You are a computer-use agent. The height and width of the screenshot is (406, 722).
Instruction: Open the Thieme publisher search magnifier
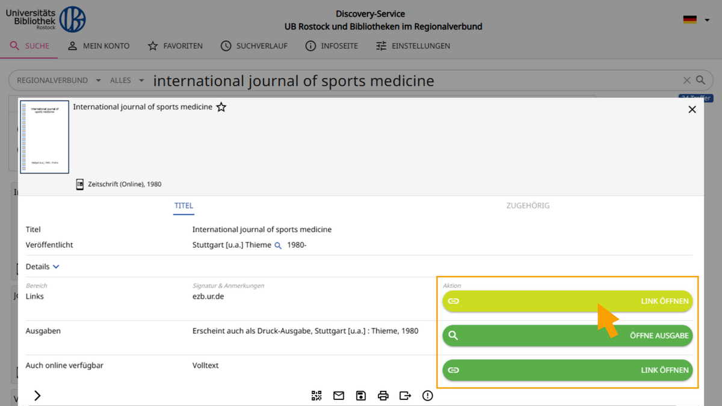click(x=277, y=245)
